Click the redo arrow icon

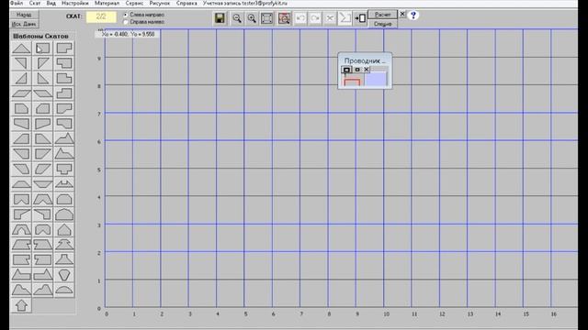click(x=315, y=18)
